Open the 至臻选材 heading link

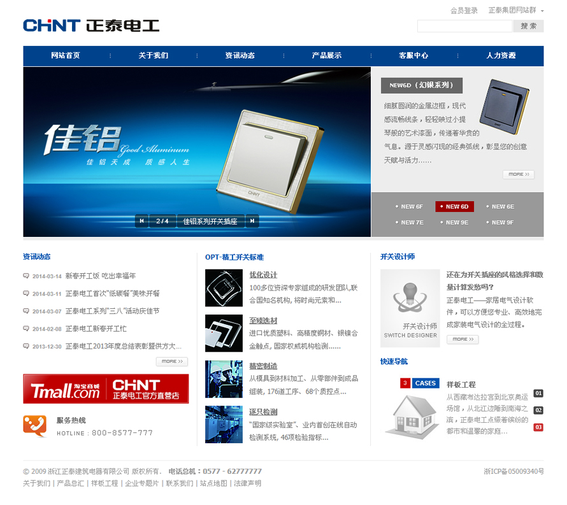[263, 321]
